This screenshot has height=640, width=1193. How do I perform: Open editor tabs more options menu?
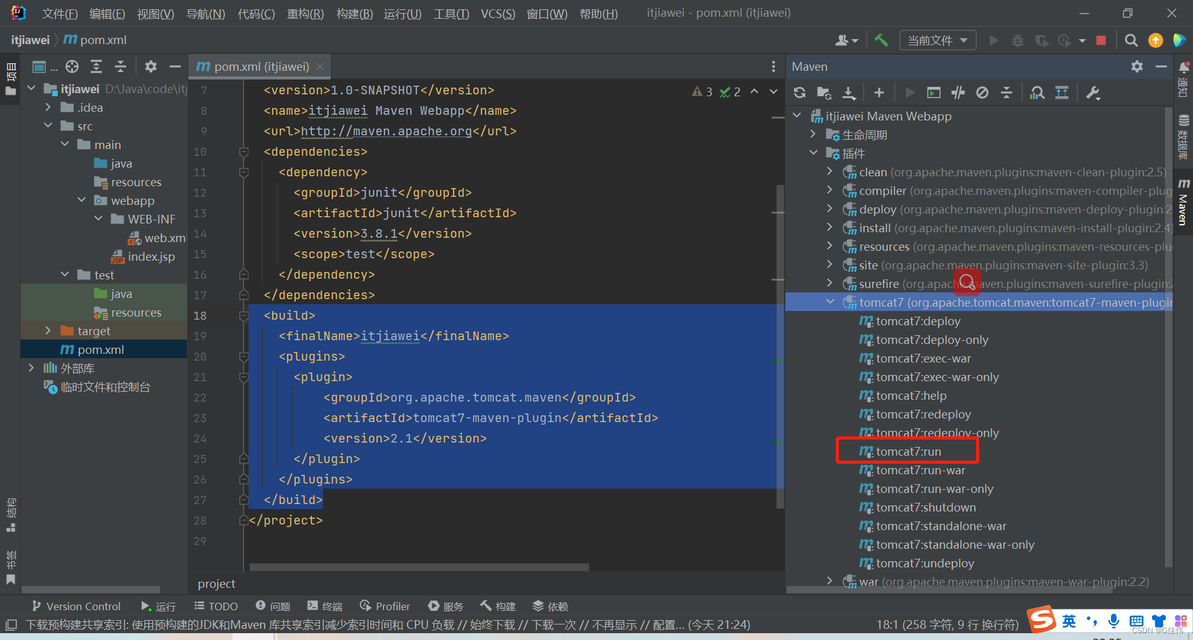(x=774, y=66)
